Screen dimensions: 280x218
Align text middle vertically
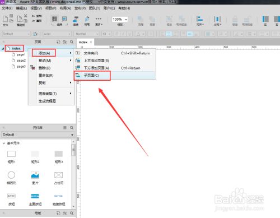point(190,34)
